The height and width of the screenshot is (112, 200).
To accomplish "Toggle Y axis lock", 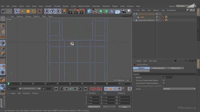I will click(52, 11).
